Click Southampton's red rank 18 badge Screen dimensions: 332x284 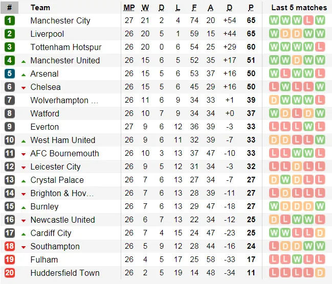[10, 246]
